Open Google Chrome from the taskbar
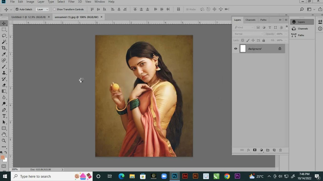 (x=227, y=176)
